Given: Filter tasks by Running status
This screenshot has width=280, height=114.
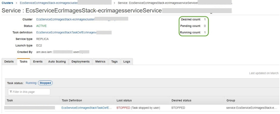Looking at the screenshot, I should [x=31, y=83].
